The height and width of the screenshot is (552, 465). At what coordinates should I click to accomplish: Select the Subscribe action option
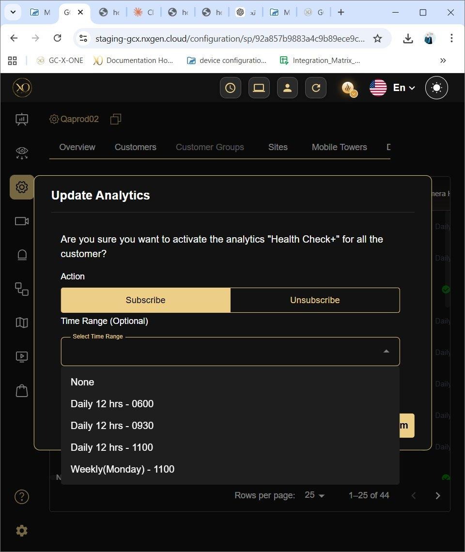click(145, 300)
